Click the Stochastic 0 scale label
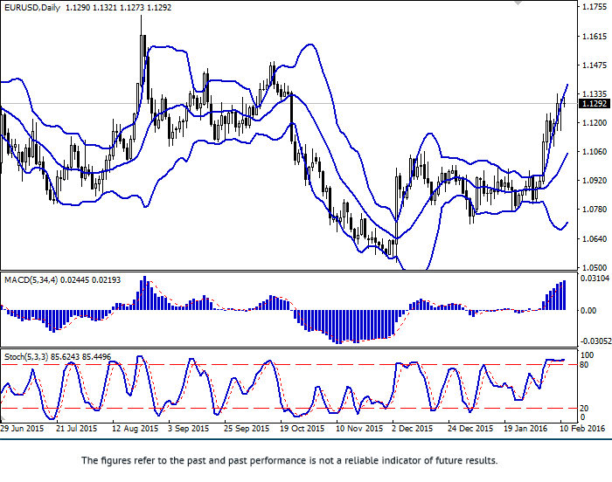This screenshot has height=482, width=612. tap(583, 417)
